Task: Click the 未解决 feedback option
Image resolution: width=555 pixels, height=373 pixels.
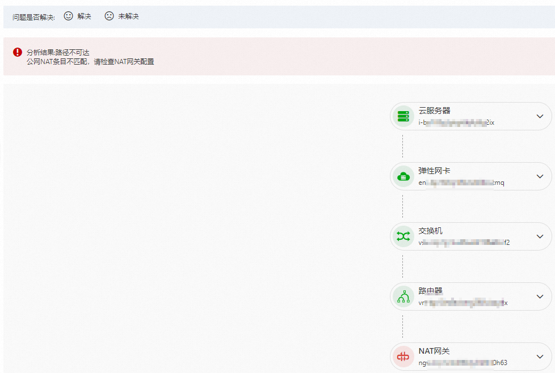Action: [128, 16]
